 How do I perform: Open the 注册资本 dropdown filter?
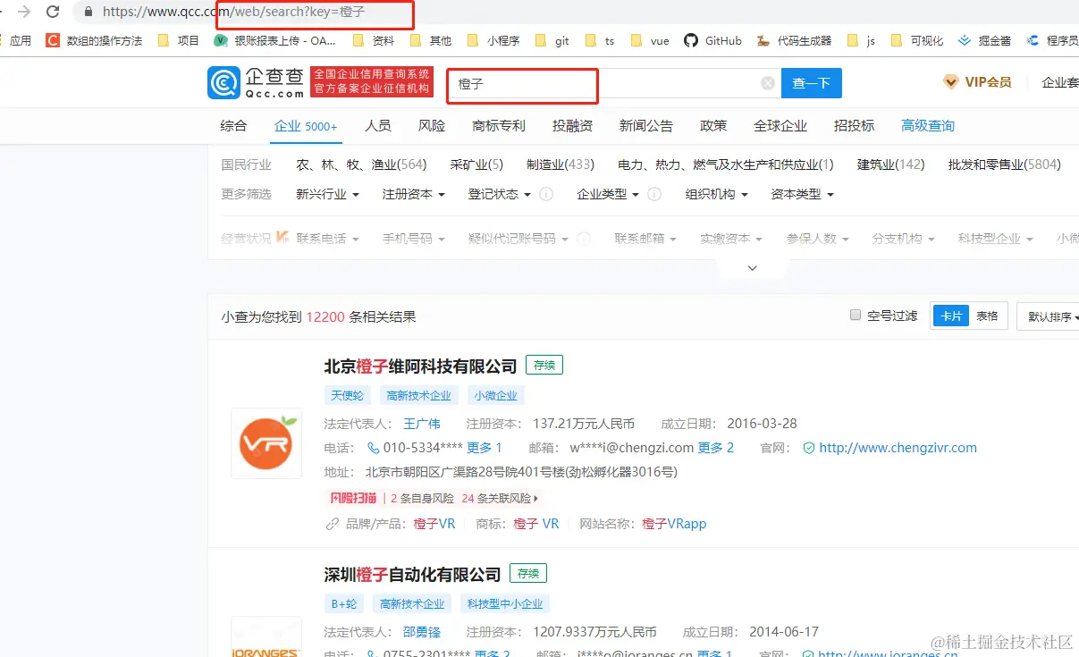(414, 194)
